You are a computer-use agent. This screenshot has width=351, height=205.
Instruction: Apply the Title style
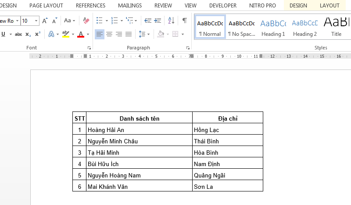point(336,27)
